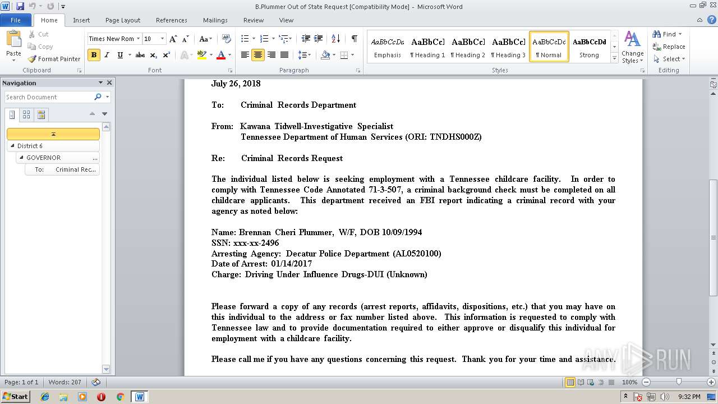Toggle Subscript formatting
The width and height of the screenshot is (718, 404).
click(154, 55)
